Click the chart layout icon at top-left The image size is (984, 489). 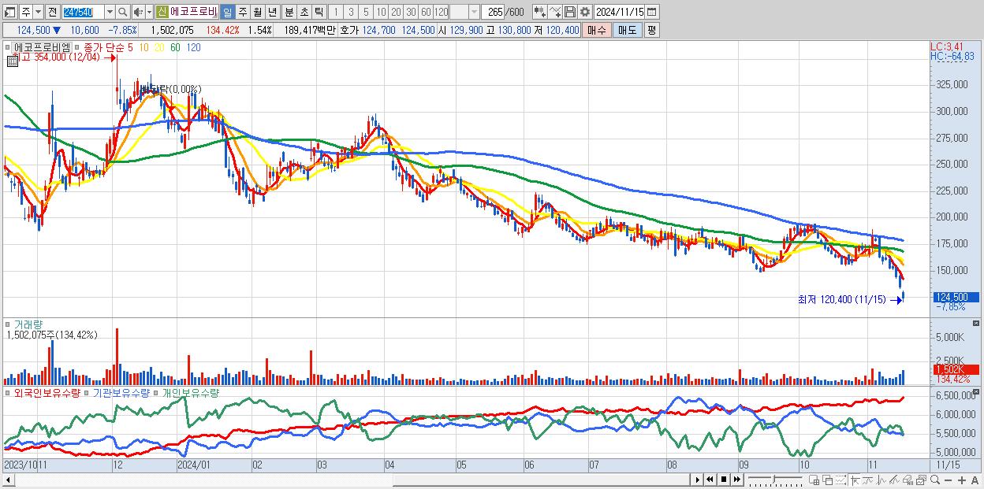point(9,12)
